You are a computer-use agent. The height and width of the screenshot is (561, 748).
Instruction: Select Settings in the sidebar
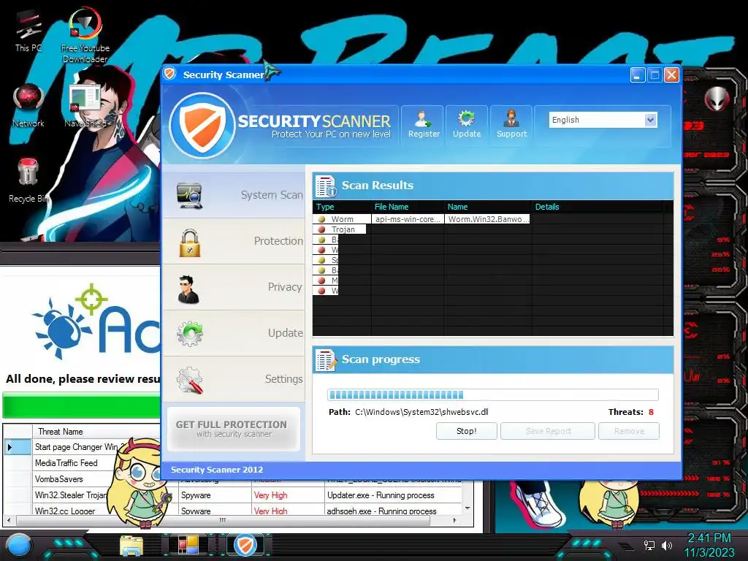click(x=234, y=379)
